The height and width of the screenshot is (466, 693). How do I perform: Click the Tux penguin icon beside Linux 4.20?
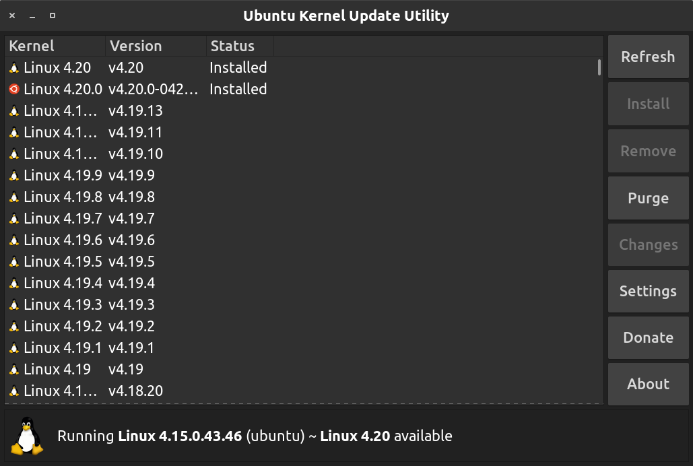[15, 67]
